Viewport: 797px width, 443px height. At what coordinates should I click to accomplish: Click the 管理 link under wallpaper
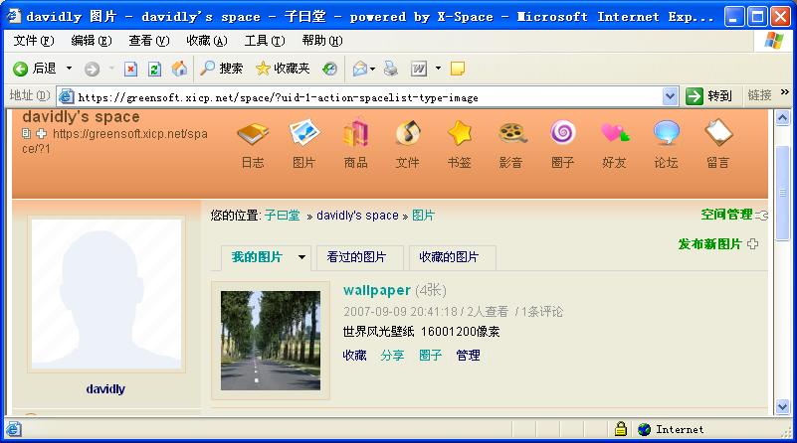point(468,356)
